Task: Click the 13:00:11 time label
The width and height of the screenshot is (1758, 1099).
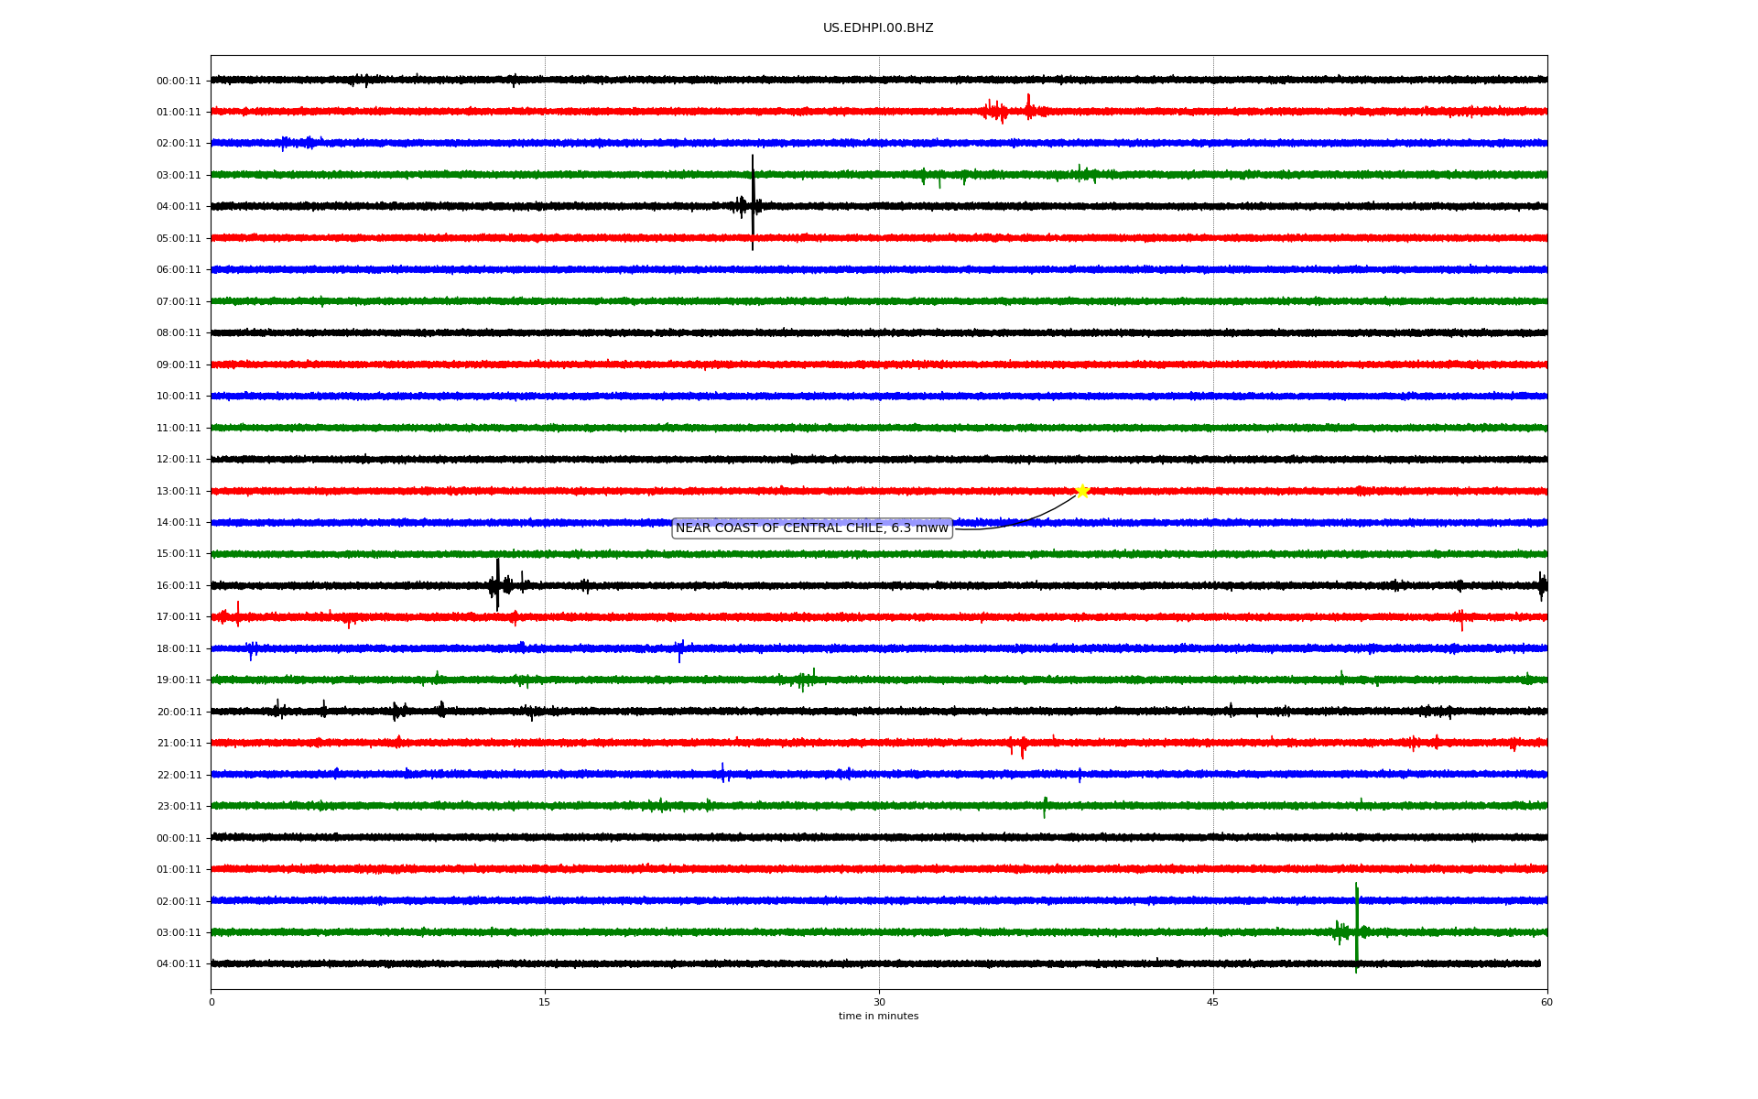Action: (x=179, y=492)
